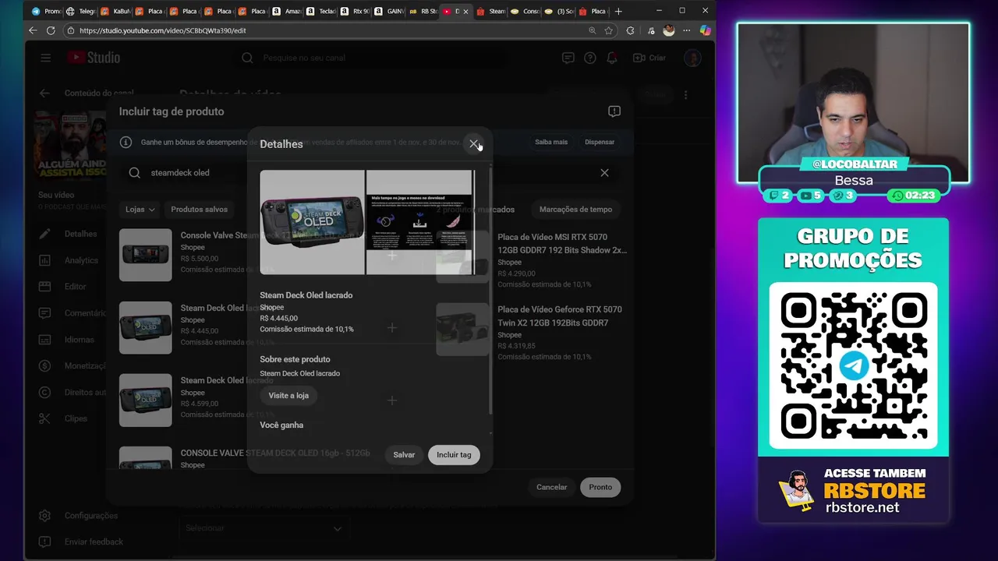Open send-feedback icon in Incluir tag header
The width and height of the screenshot is (998, 561).
point(614,111)
